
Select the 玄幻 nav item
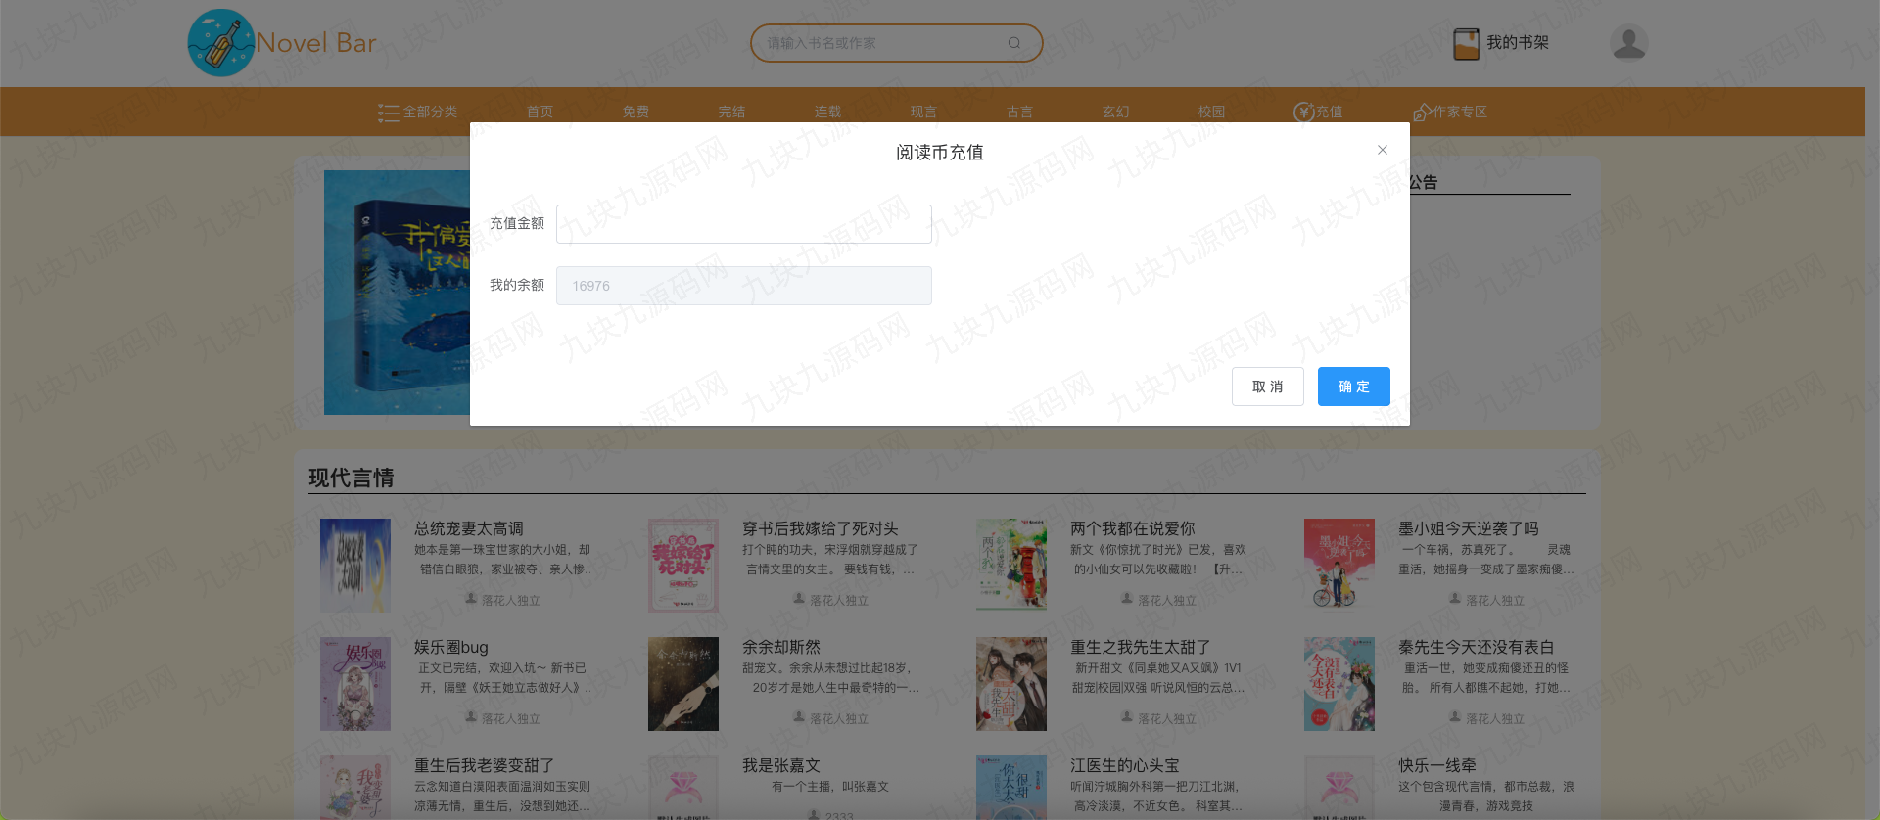pyautogui.click(x=1116, y=113)
